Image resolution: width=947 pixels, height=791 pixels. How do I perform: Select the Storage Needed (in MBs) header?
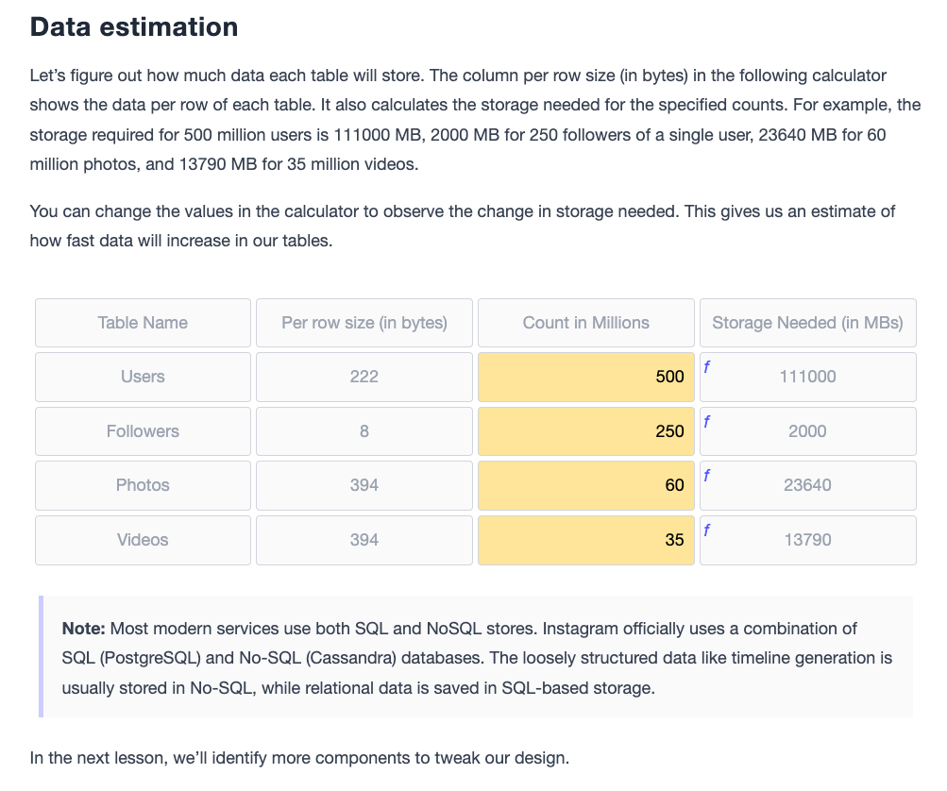(808, 323)
